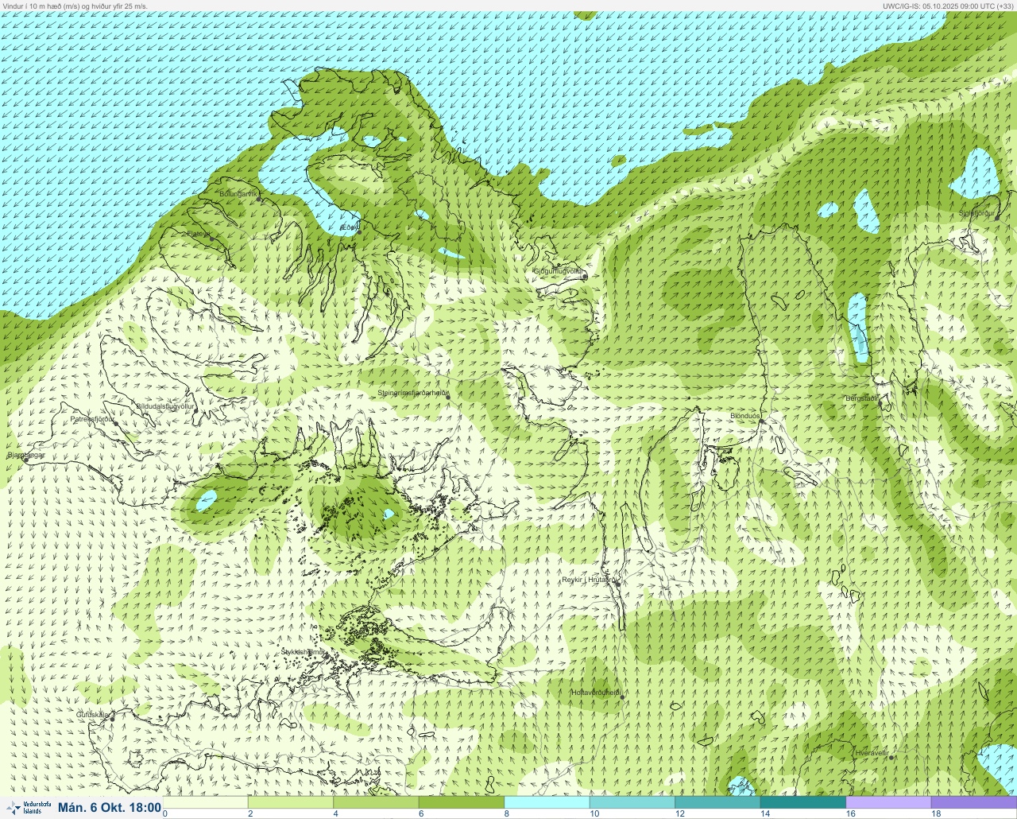Select the 8–10 m/s legend color
Viewport: 1017px width, 819px height.
(547, 802)
